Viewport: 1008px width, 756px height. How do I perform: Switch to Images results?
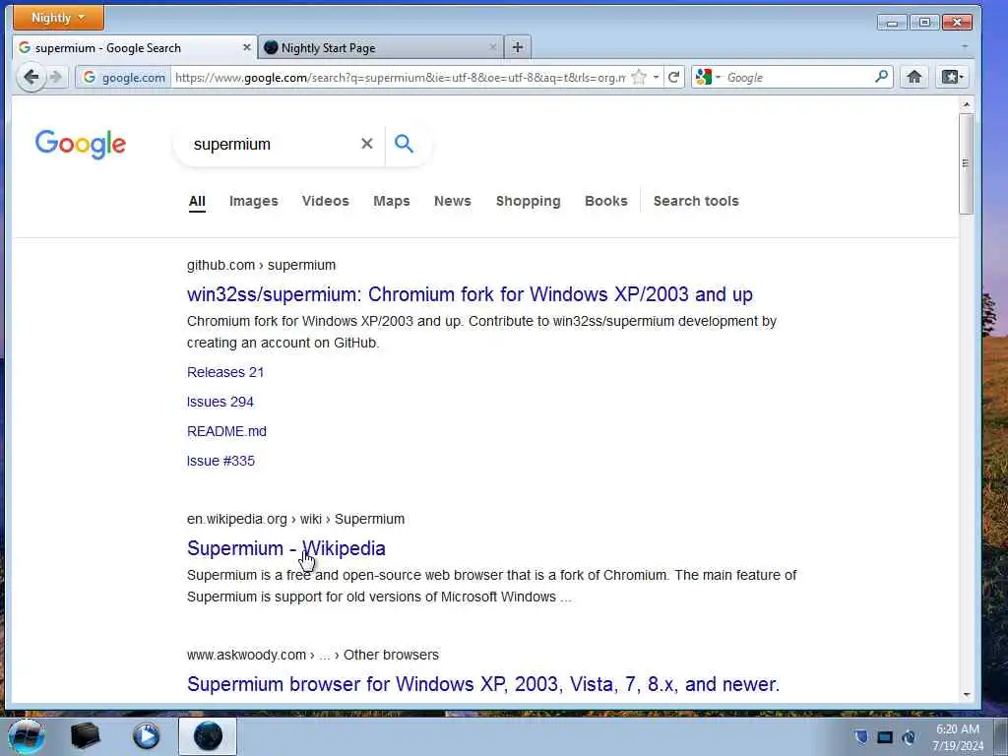tap(253, 201)
